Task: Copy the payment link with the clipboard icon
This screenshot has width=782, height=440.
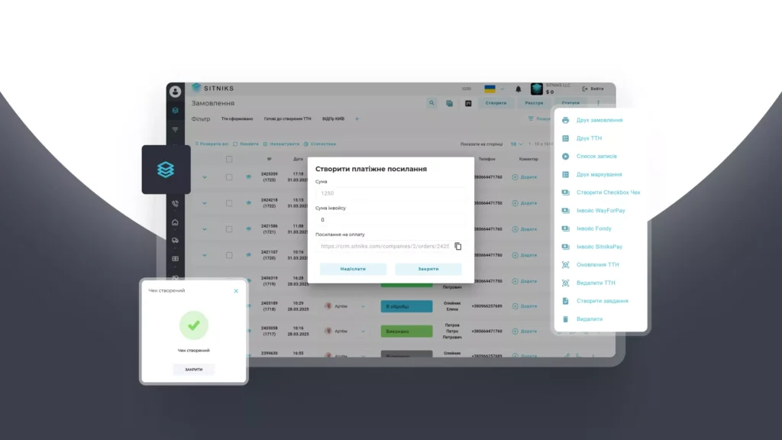Action: tap(458, 246)
